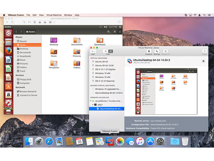Select the OS X 10.11 El Capitan virtual machine
The image size is (214, 161).
pos(105,69)
